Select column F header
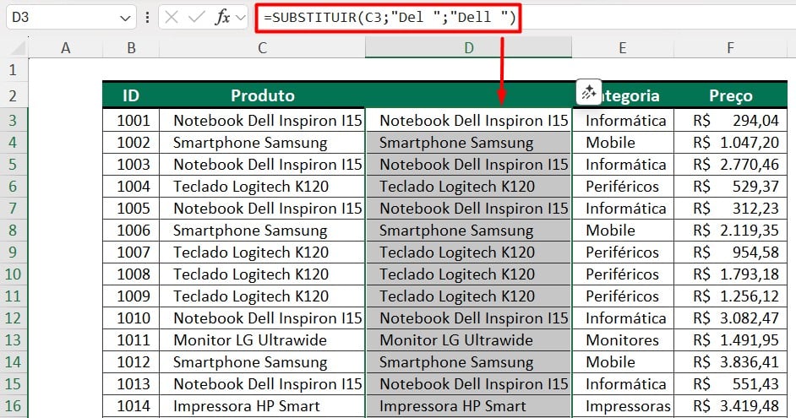 coord(730,47)
